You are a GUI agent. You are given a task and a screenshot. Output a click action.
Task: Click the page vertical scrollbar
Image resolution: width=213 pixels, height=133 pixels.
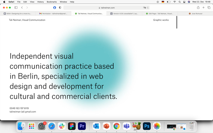[x=177, y=22]
